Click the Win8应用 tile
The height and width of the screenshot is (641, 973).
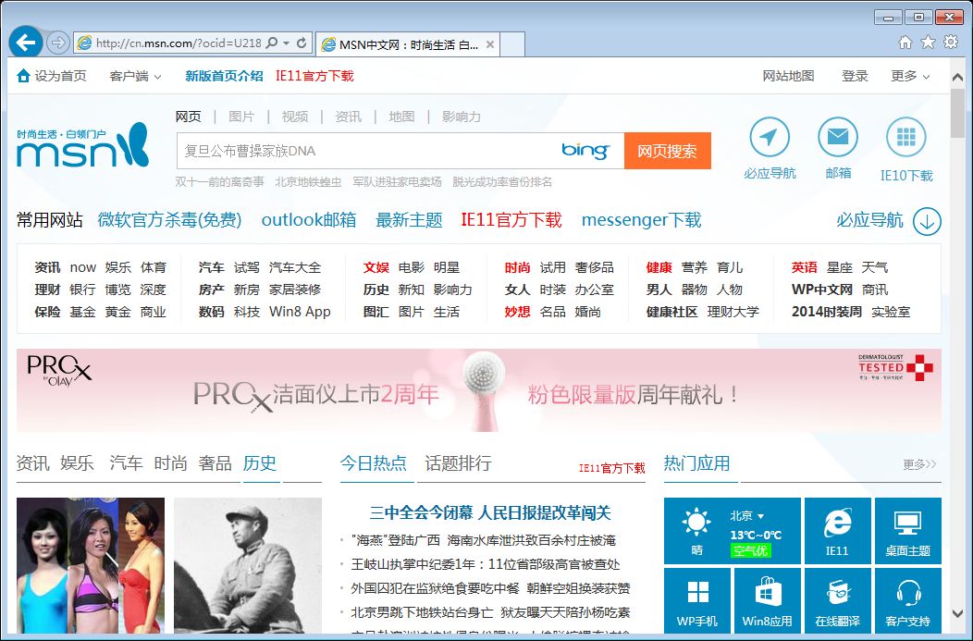767,600
